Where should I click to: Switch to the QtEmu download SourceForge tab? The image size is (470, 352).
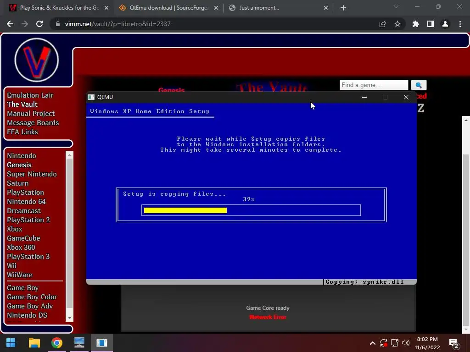(168, 8)
